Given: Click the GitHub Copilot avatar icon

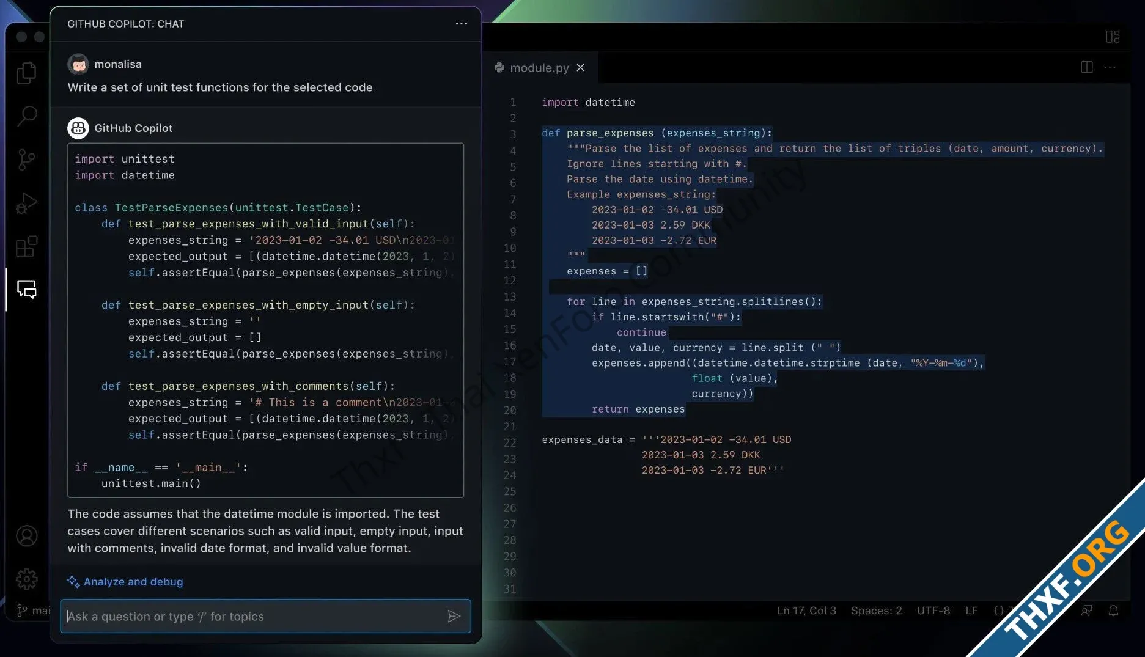Looking at the screenshot, I should (78, 128).
